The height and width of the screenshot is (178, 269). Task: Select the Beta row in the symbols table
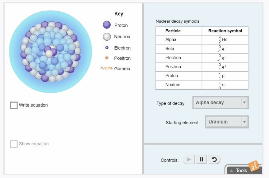pos(179,48)
